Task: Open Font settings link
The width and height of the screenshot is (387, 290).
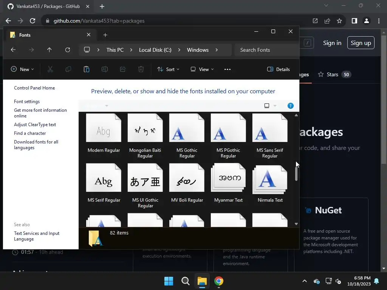Action: point(27,101)
